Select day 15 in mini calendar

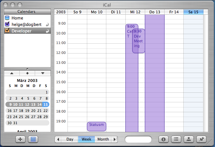click(46, 105)
